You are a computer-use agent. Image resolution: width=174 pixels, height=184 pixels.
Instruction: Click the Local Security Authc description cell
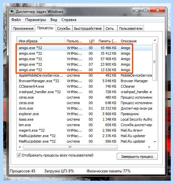136,119
